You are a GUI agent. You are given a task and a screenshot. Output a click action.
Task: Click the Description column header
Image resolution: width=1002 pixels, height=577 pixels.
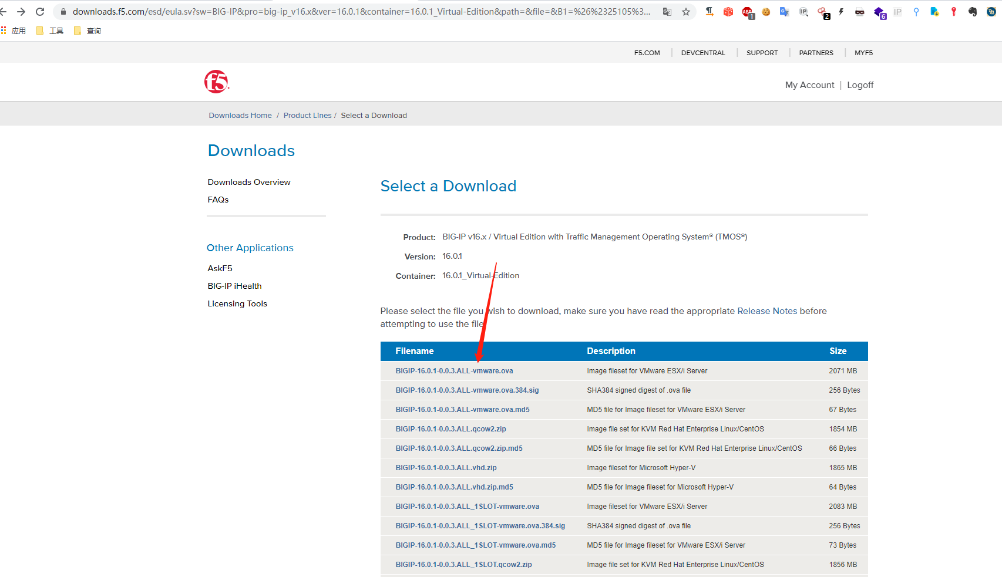coord(611,351)
